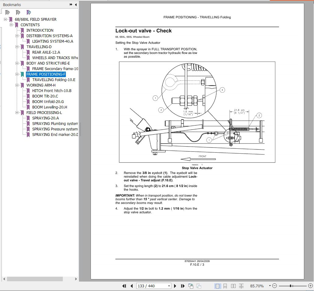
Task: Go to the first page
Action: coord(124,286)
